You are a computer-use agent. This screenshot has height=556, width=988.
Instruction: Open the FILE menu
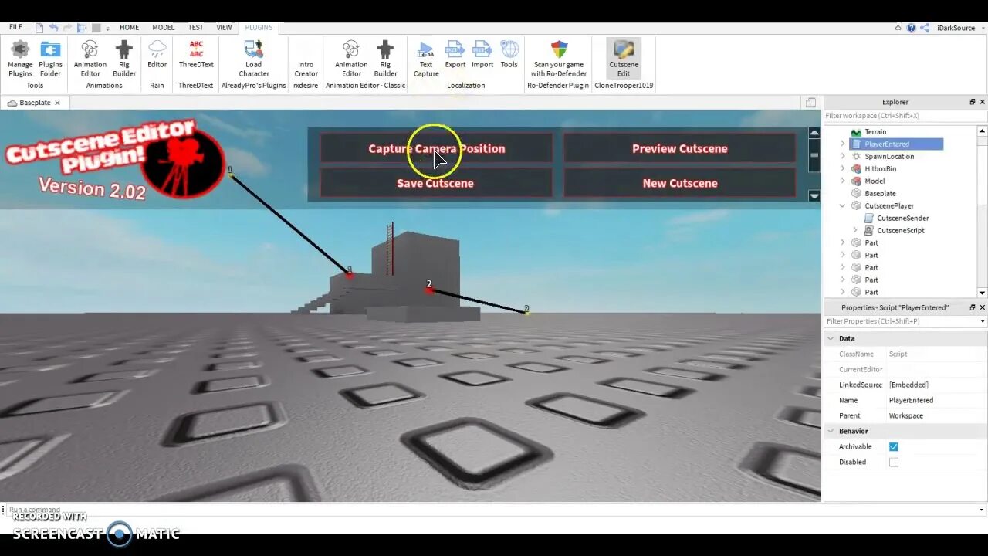(15, 27)
